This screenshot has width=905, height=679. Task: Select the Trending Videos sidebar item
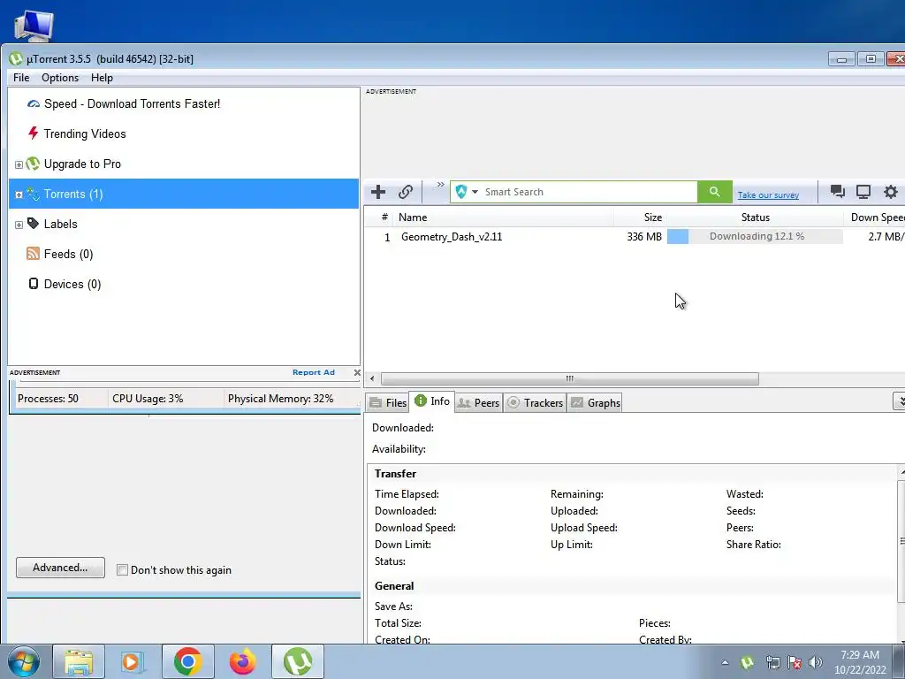click(x=85, y=134)
